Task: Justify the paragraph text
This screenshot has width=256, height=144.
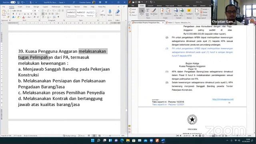Action: tap(53, 14)
